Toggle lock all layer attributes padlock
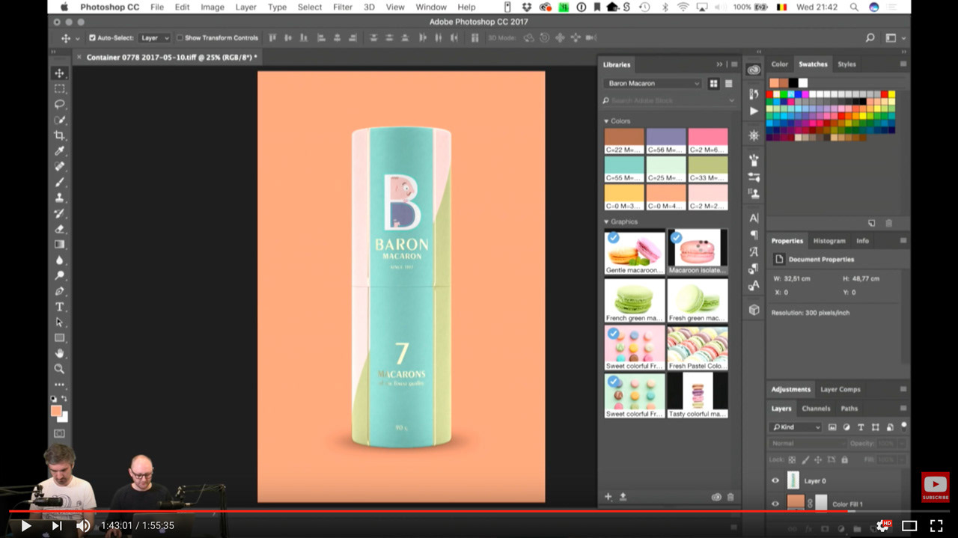Screen dimensions: 958x538 [844, 459]
